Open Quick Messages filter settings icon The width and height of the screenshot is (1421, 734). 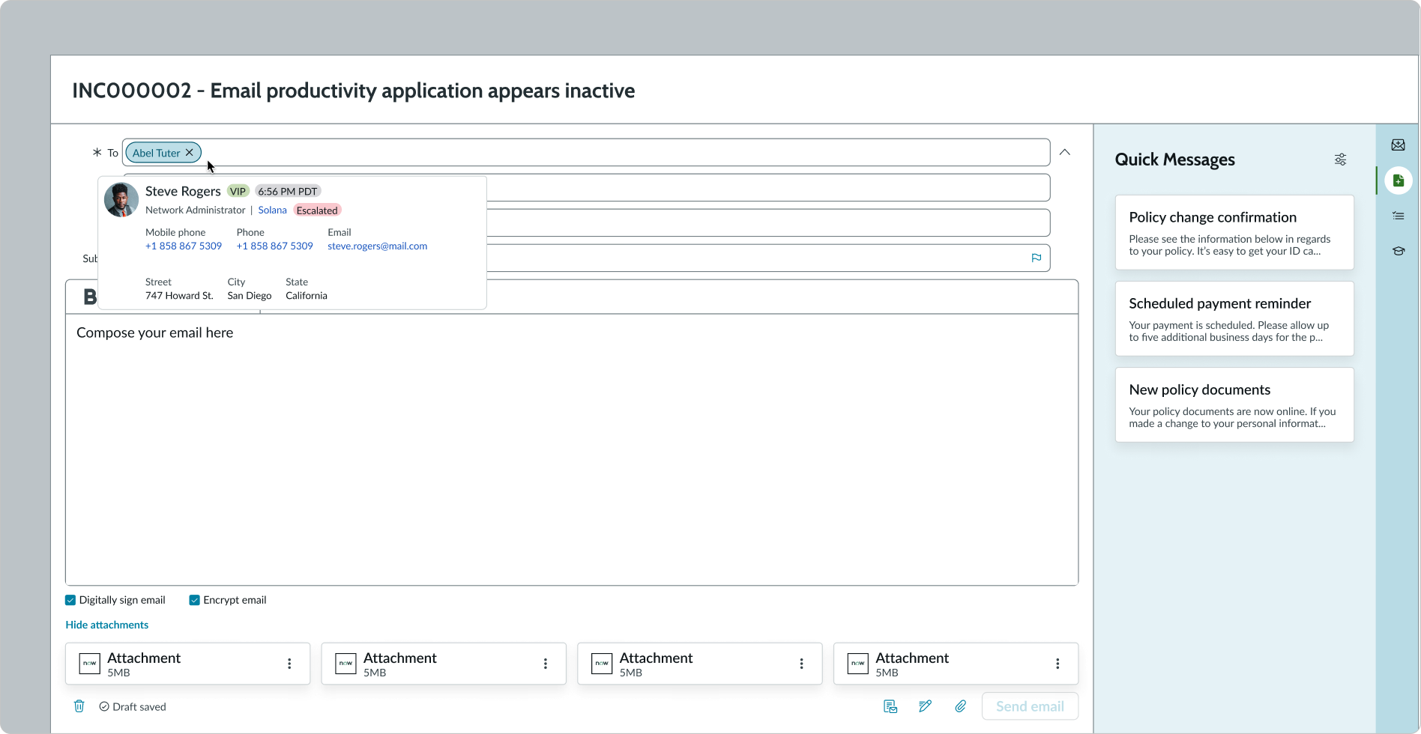point(1340,160)
